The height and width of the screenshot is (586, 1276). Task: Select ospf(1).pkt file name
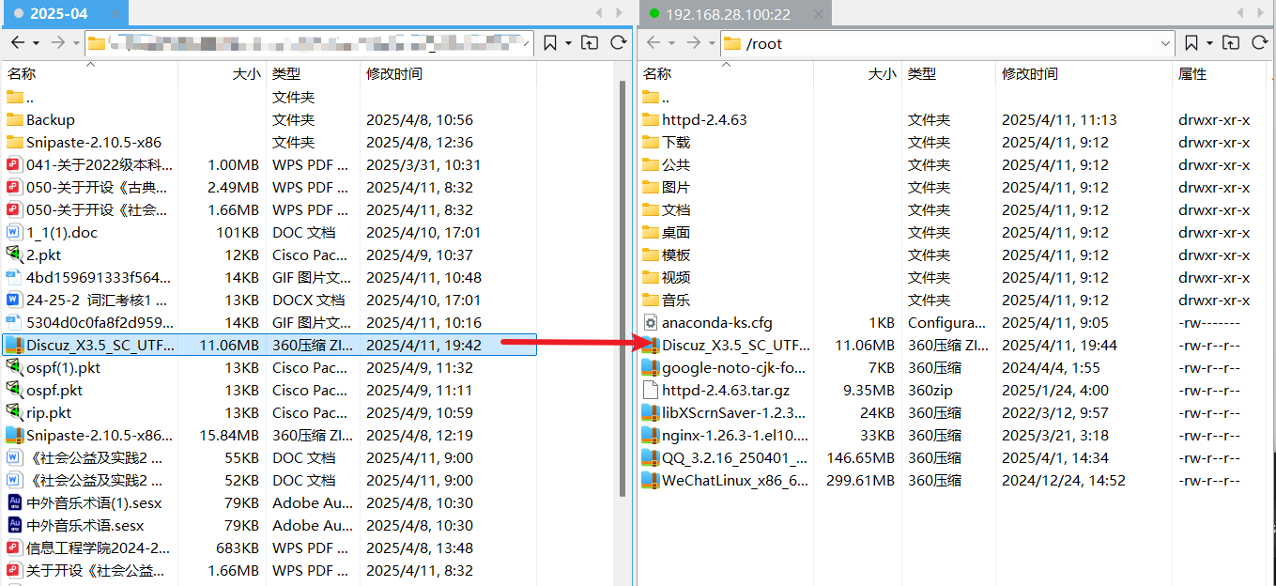[x=63, y=367]
